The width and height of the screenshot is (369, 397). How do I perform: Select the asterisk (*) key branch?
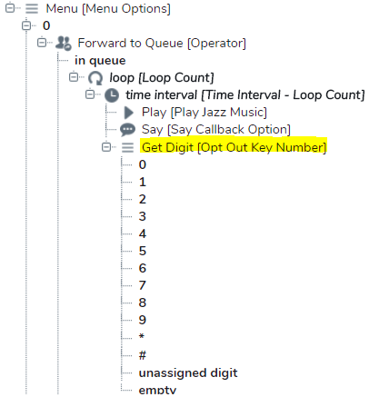pos(142,336)
